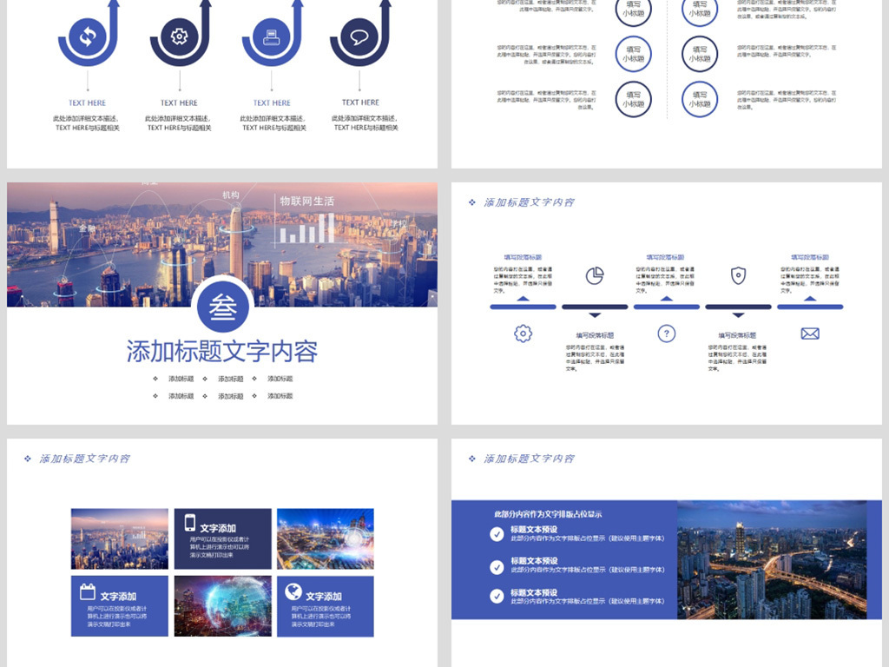Click the 叁 section number circle

(223, 308)
